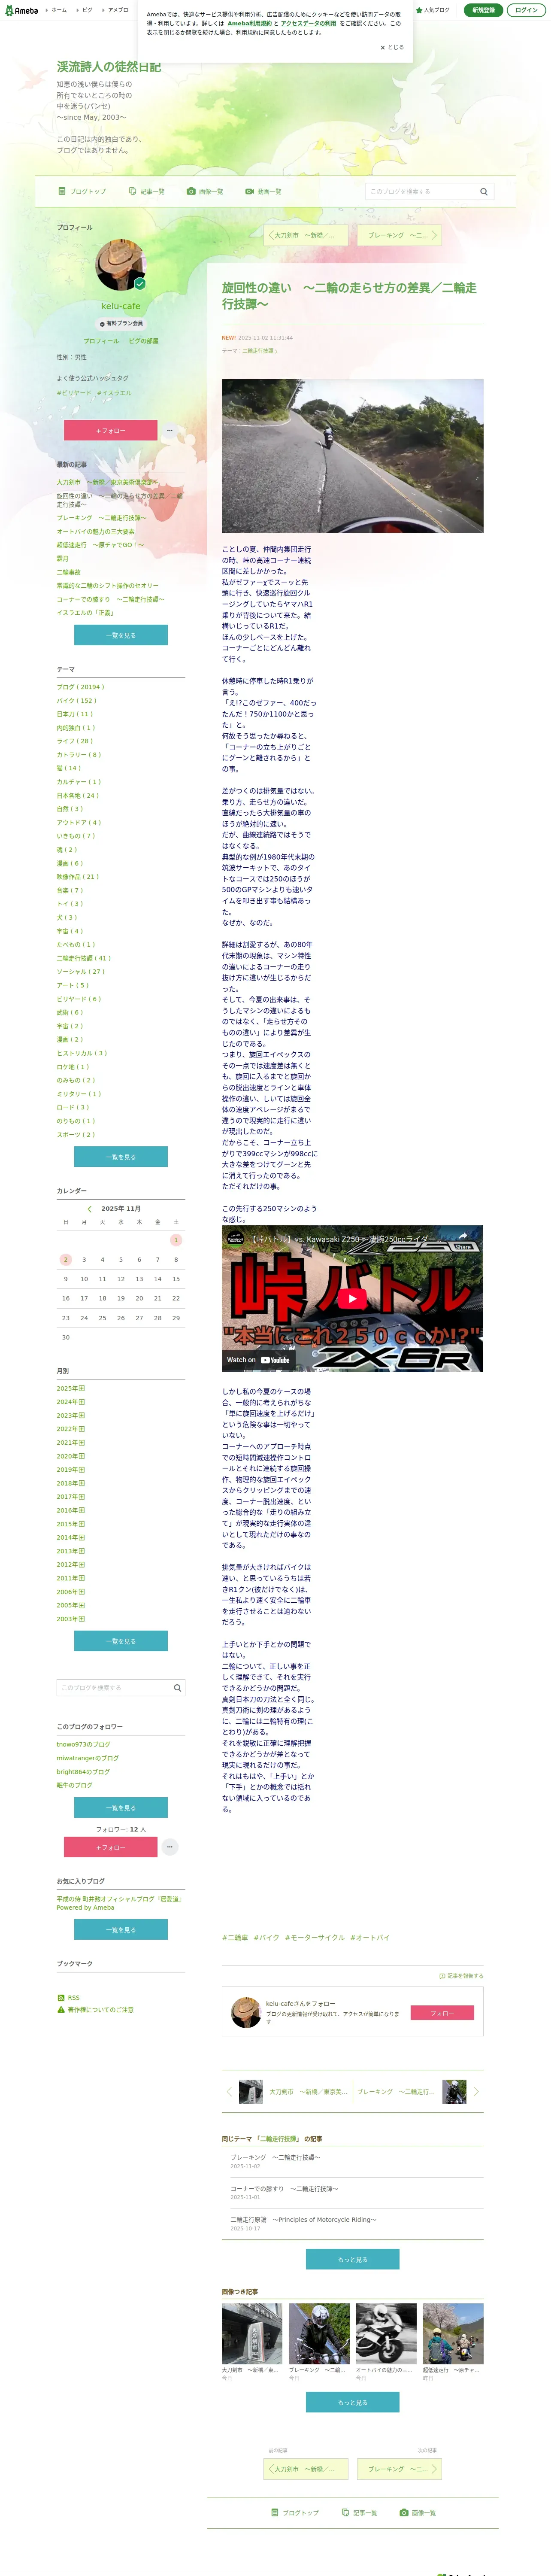Image resolution: width=551 pixels, height=2576 pixels.
Task: Expand the 2011年 monthly archive
Action: [x=82, y=1578]
